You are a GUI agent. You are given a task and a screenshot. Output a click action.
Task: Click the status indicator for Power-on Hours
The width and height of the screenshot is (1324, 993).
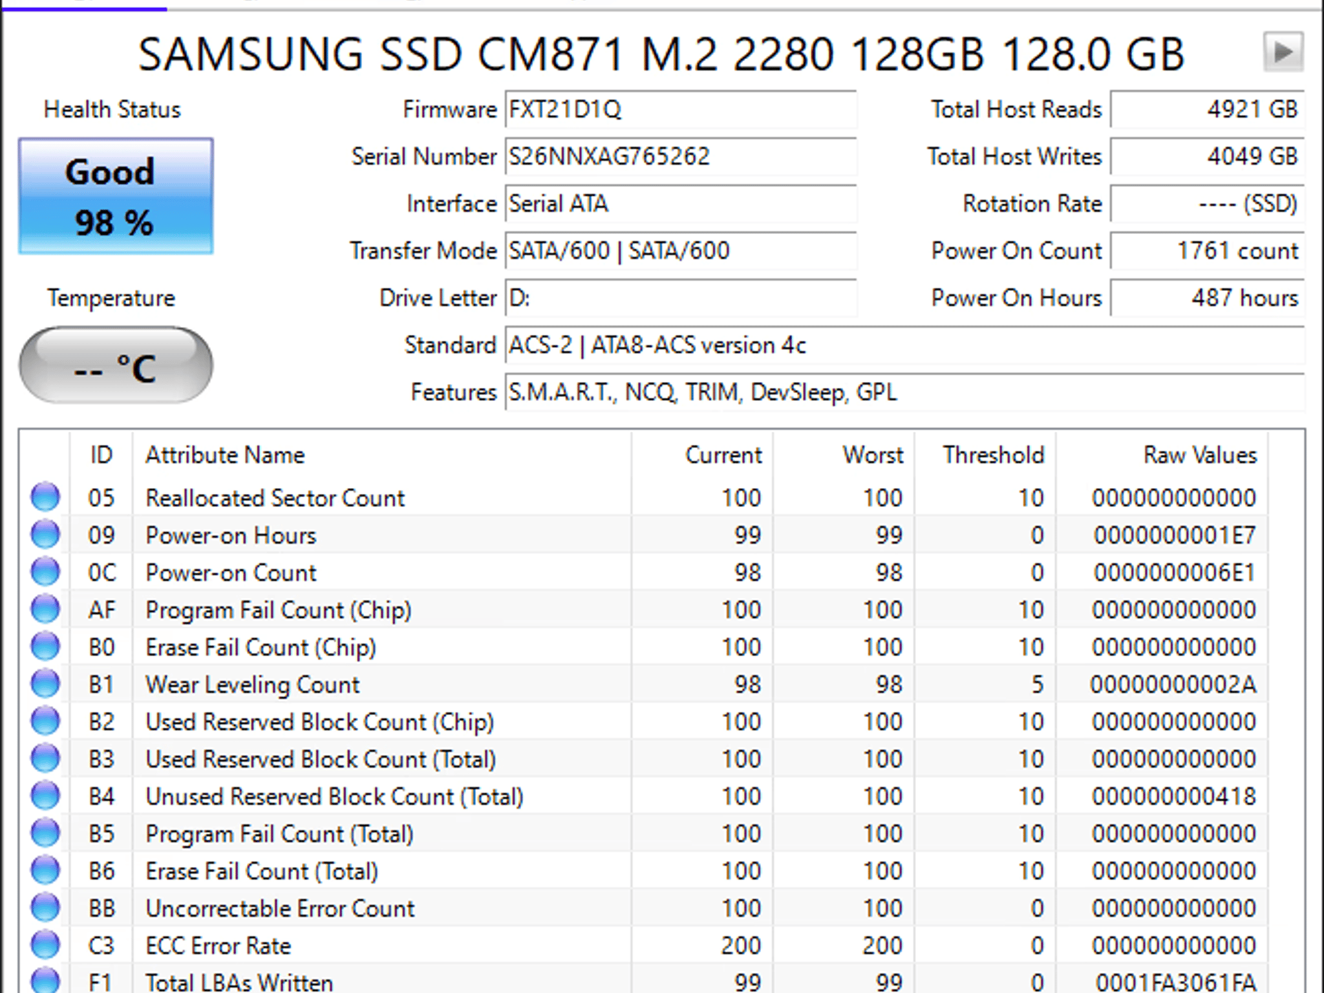click(x=45, y=534)
